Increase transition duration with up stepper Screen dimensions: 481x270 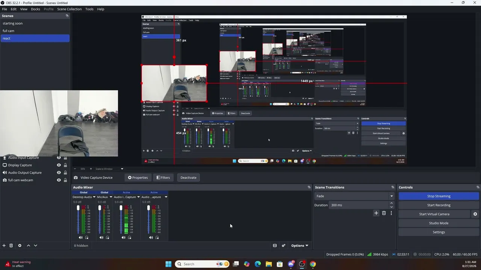pos(391,203)
